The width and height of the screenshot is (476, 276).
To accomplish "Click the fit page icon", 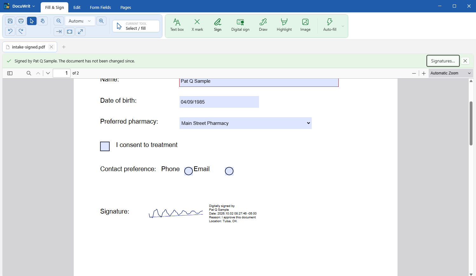I will click(x=70, y=32).
